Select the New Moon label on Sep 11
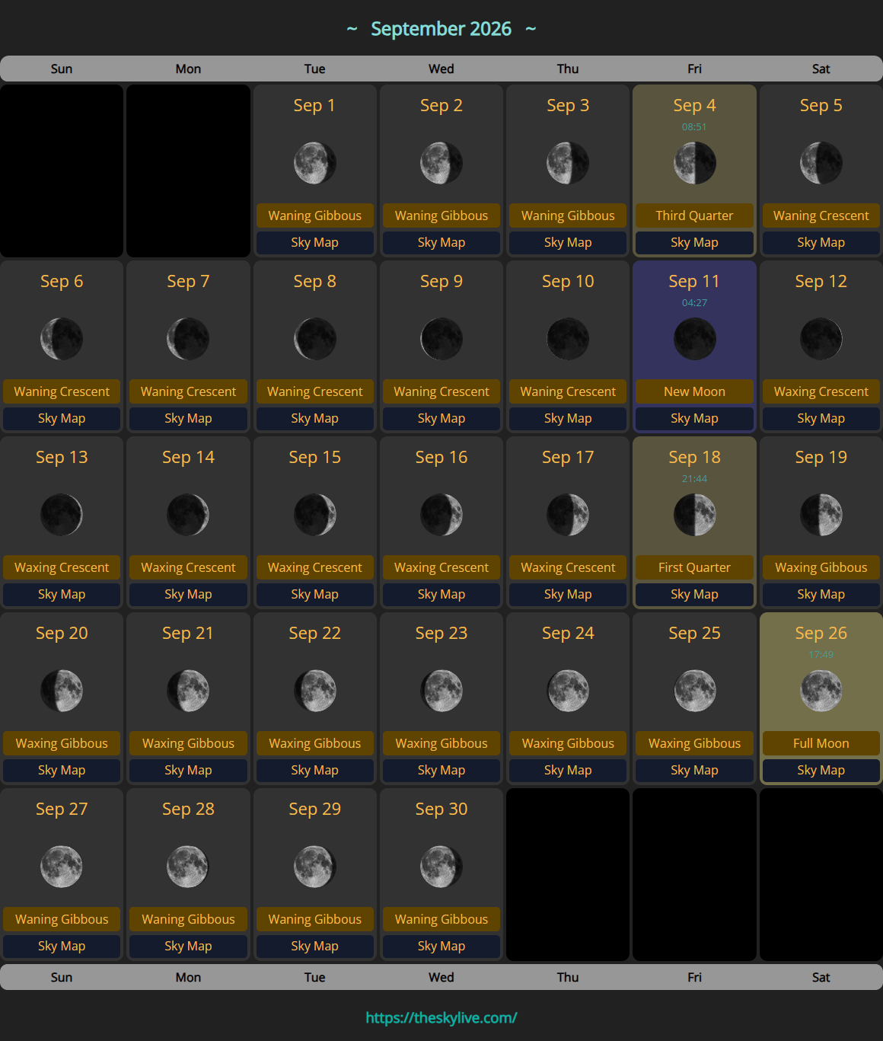Viewport: 883px width, 1041px height. (694, 391)
